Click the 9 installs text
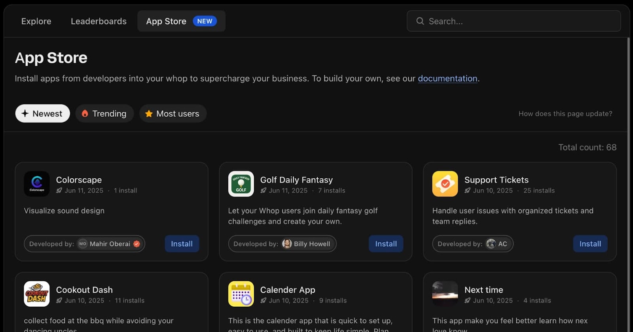The height and width of the screenshot is (332, 633). click(x=333, y=300)
